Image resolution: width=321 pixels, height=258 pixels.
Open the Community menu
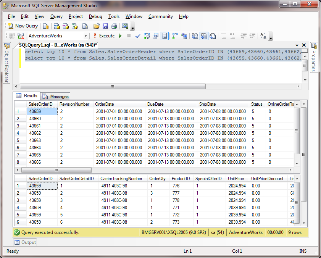[160, 16]
